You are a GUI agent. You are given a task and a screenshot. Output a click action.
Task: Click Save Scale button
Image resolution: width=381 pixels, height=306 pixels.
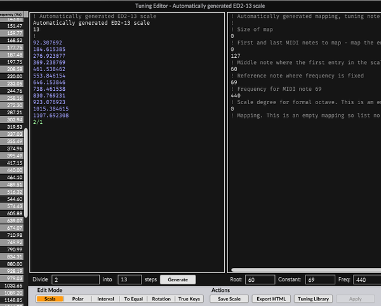pos(229,299)
